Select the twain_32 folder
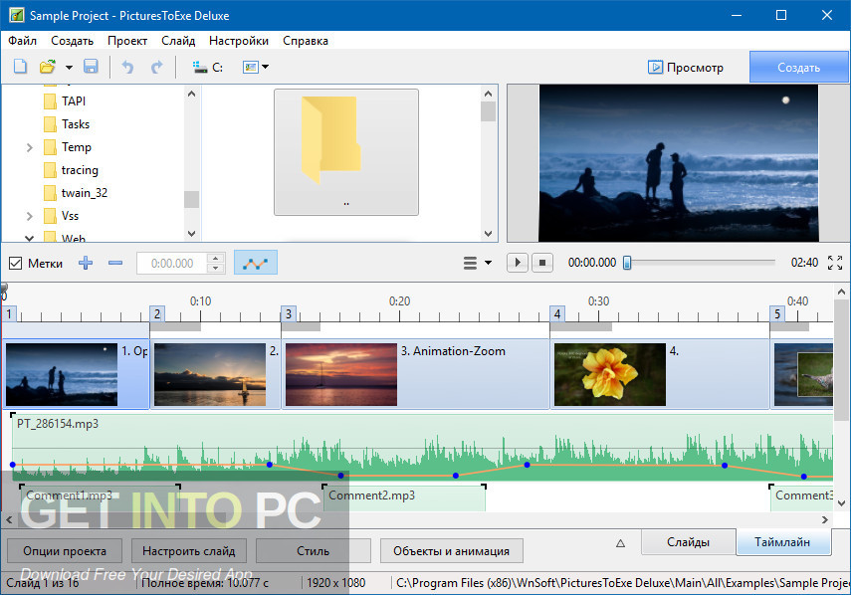This screenshot has height=595, width=851. click(85, 193)
